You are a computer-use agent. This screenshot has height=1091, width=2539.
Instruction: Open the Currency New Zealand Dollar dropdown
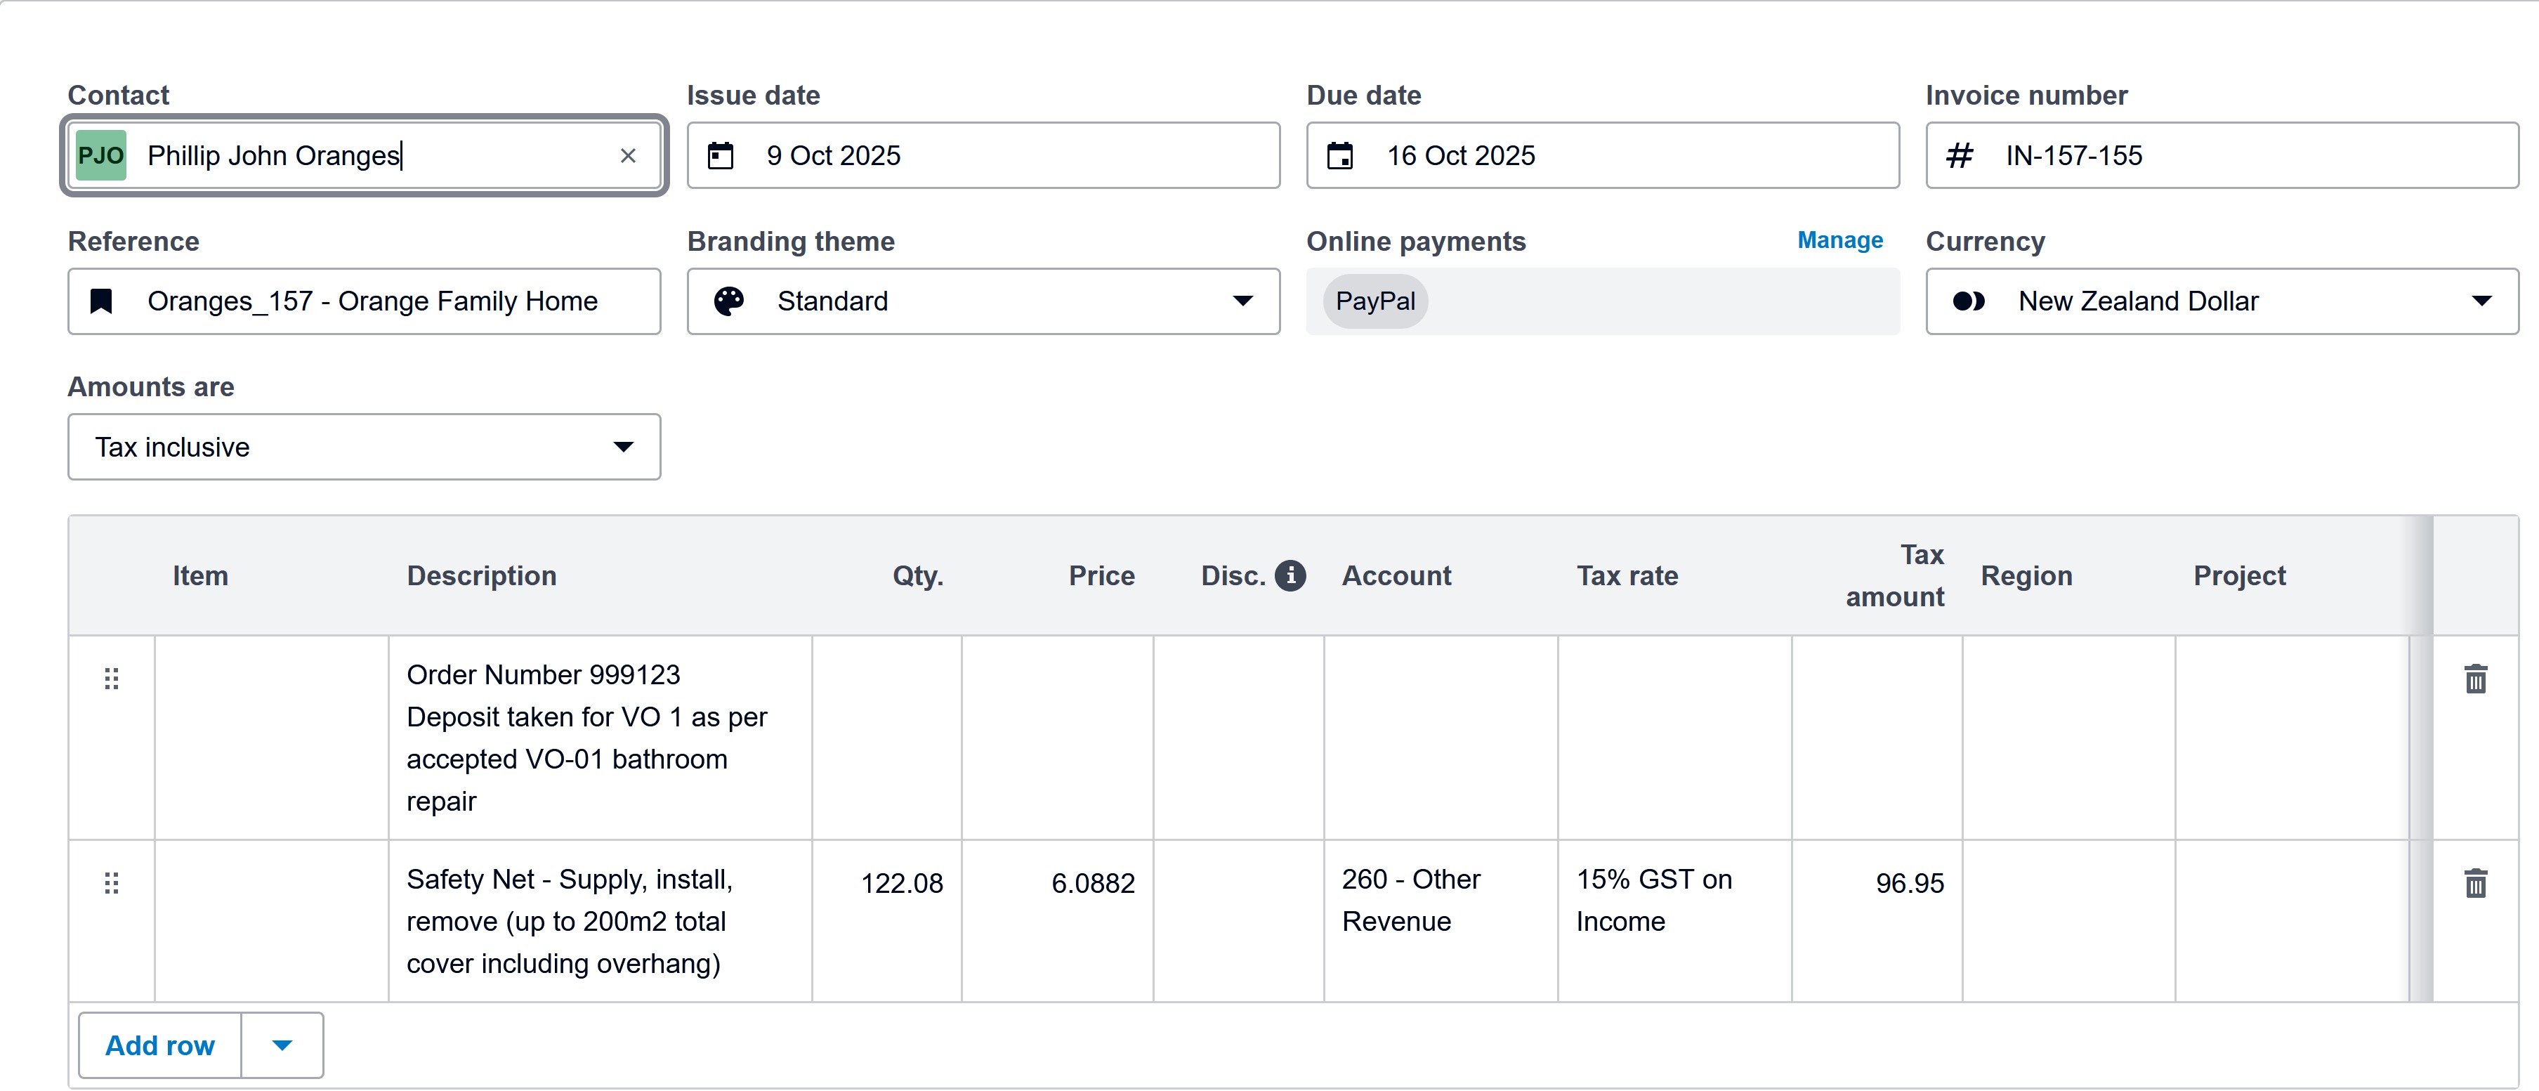2480,301
